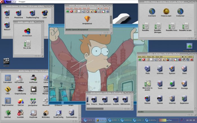Click the AmiKit: path field in AmiKit window
The image size is (197, 123).
(x=165, y=112)
